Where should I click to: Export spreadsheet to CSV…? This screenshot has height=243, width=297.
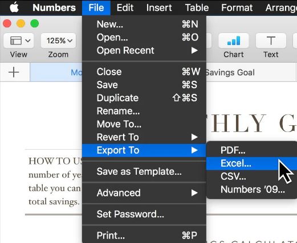coord(251,176)
